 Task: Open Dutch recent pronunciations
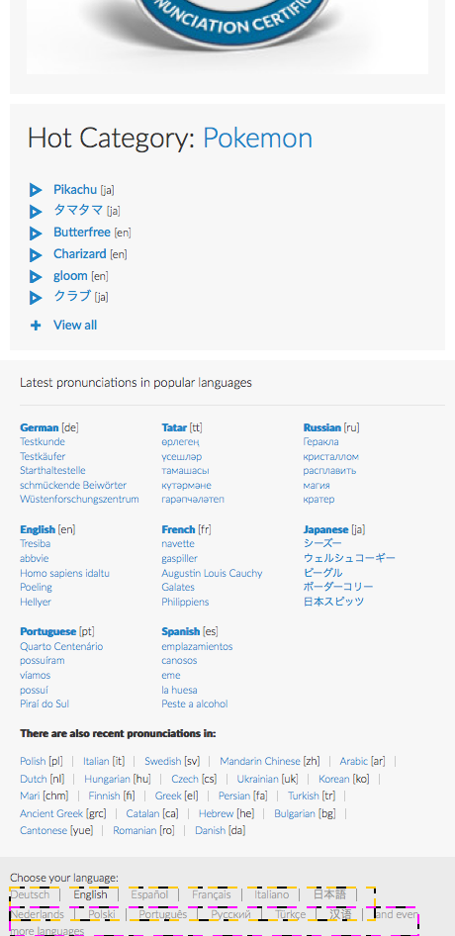tap(34, 779)
